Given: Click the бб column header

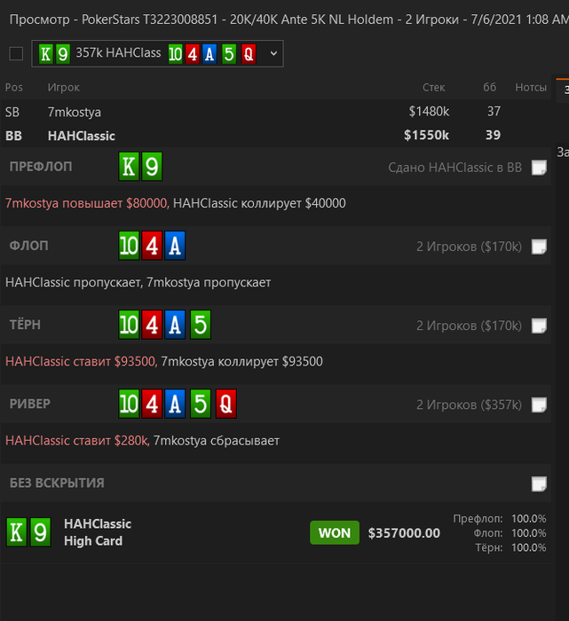Looking at the screenshot, I should coord(489,87).
